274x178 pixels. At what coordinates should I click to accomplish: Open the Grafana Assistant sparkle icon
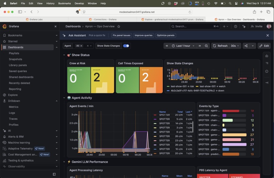pos(244,26)
